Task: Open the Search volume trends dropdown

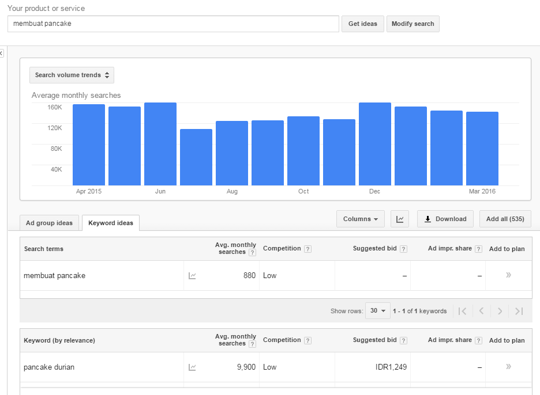Action: (x=72, y=75)
